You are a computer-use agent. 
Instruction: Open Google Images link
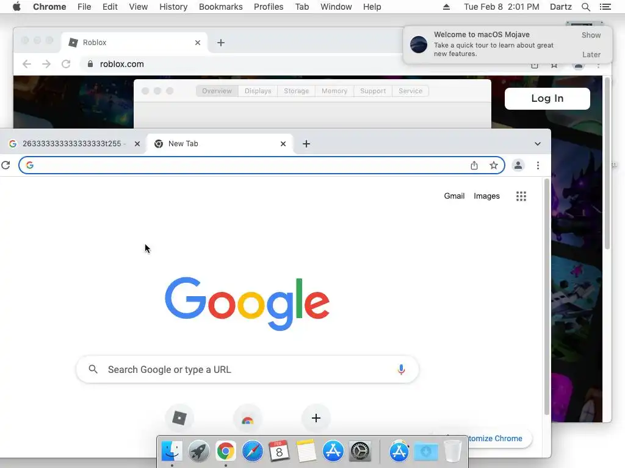pyautogui.click(x=486, y=196)
